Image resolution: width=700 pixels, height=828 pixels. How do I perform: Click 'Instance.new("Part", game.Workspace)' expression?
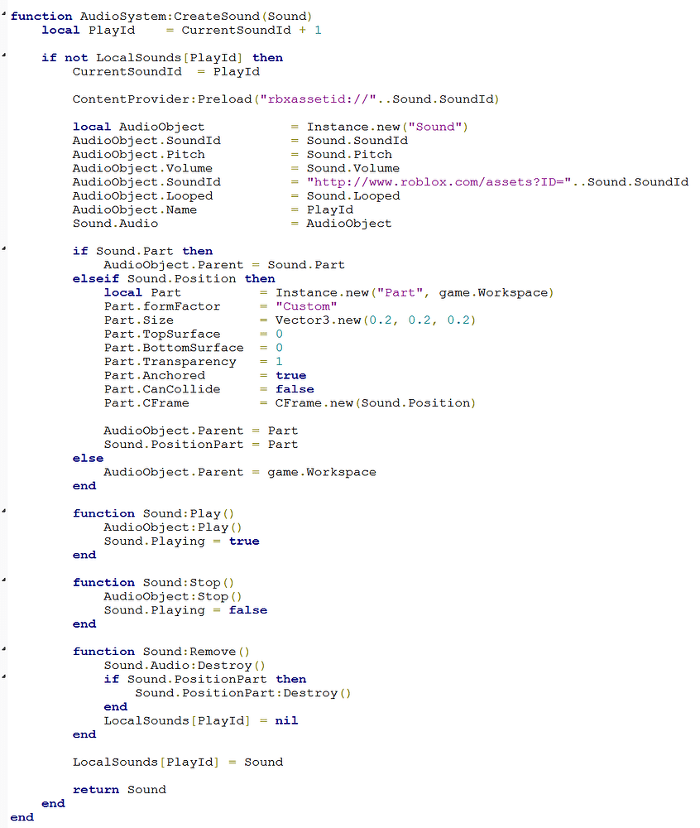click(415, 292)
